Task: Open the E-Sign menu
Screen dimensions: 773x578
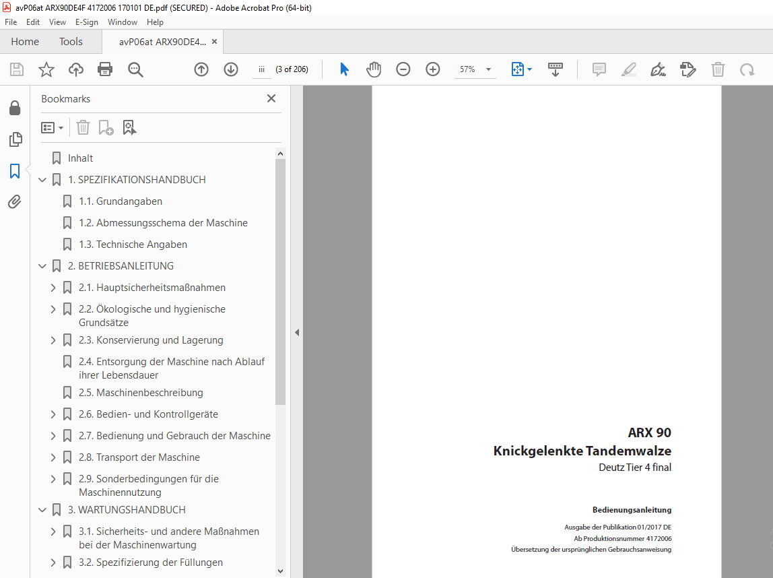Action: pos(87,22)
